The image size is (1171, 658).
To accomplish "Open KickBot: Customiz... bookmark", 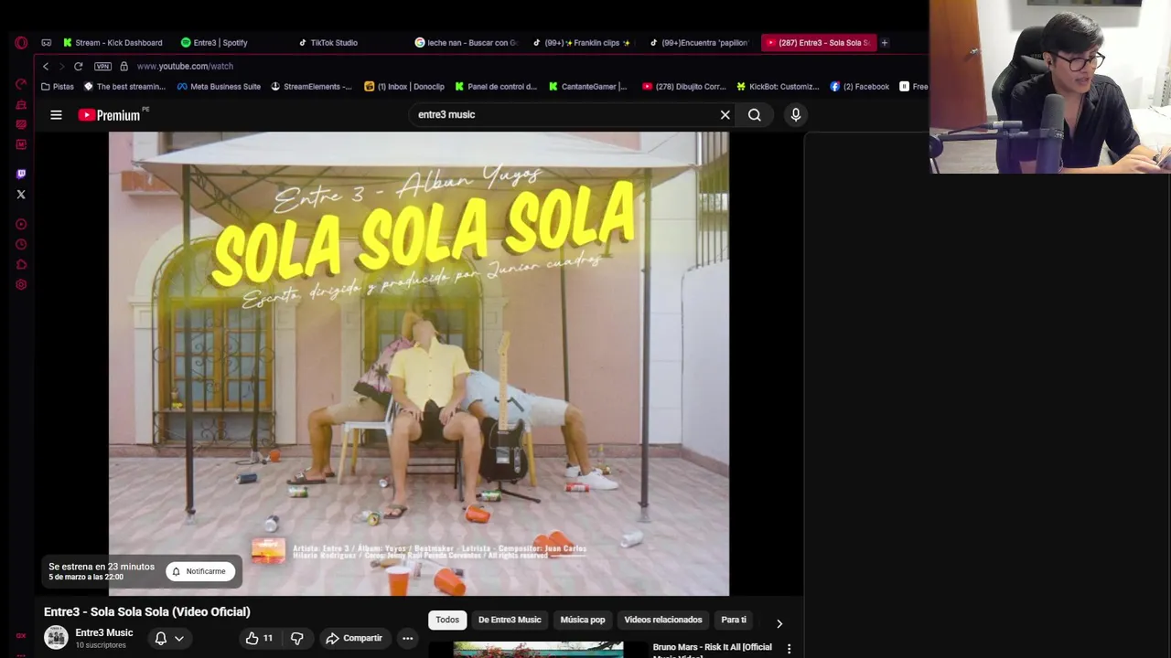I will [x=778, y=87].
